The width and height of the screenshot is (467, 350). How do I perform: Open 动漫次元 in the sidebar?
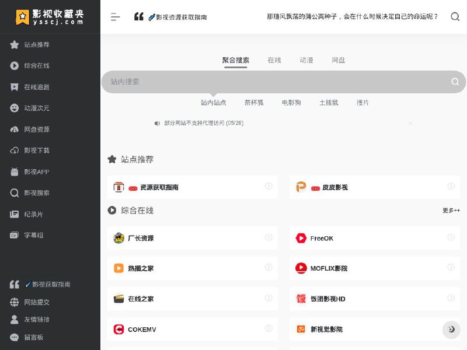[36, 108]
